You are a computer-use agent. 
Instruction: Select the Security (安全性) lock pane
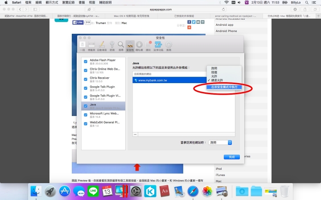[130, 46]
